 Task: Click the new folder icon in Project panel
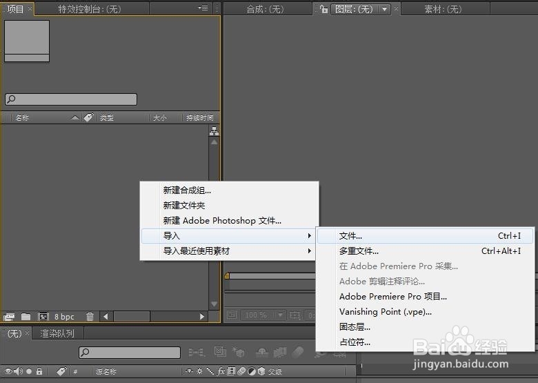coord(26,317)
